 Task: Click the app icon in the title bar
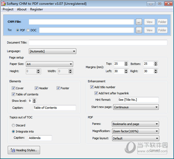(3, 3)
